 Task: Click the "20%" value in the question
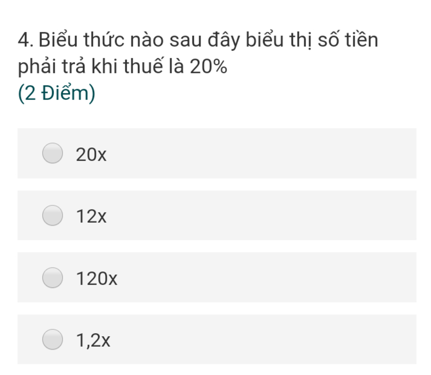[x=208, y=67]
